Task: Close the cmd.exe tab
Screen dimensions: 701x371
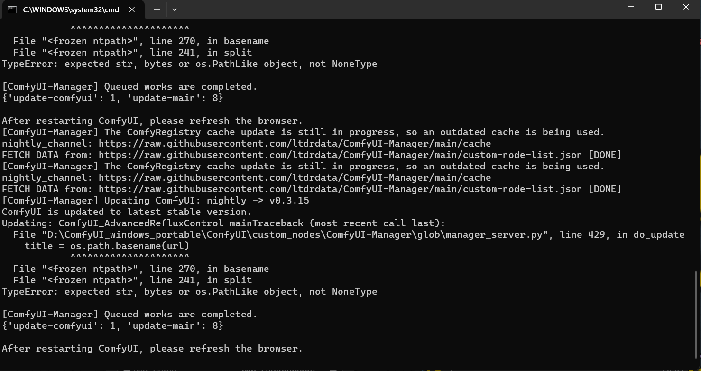Action: point(132,9)
